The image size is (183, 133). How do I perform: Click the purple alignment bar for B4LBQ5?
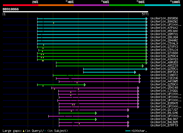tap(94, 122)
